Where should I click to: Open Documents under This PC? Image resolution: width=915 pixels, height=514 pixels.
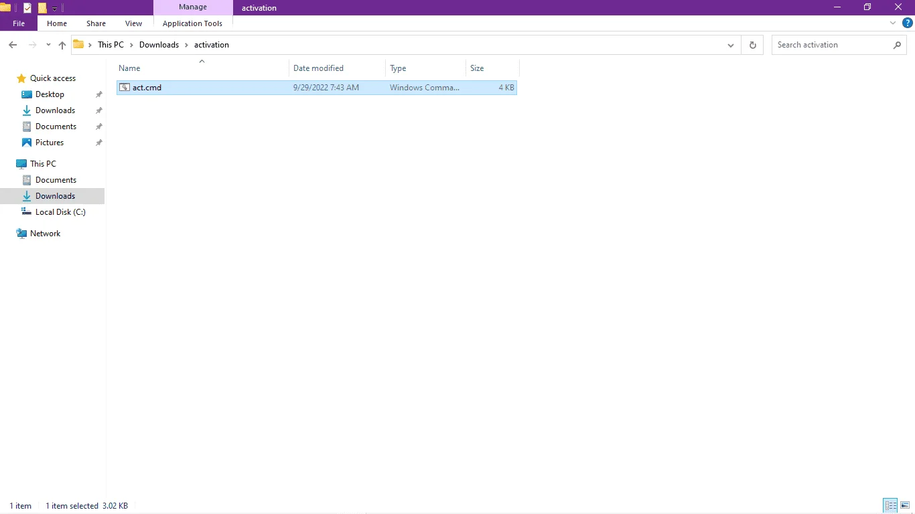[x=56, y=180]
